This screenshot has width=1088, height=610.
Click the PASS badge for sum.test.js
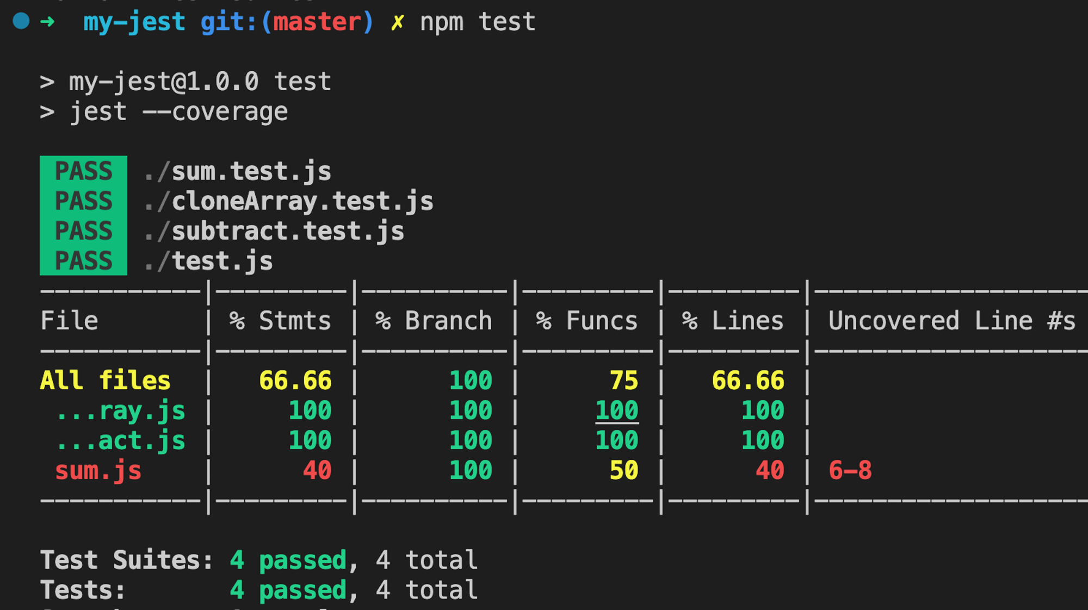(83, 172)
